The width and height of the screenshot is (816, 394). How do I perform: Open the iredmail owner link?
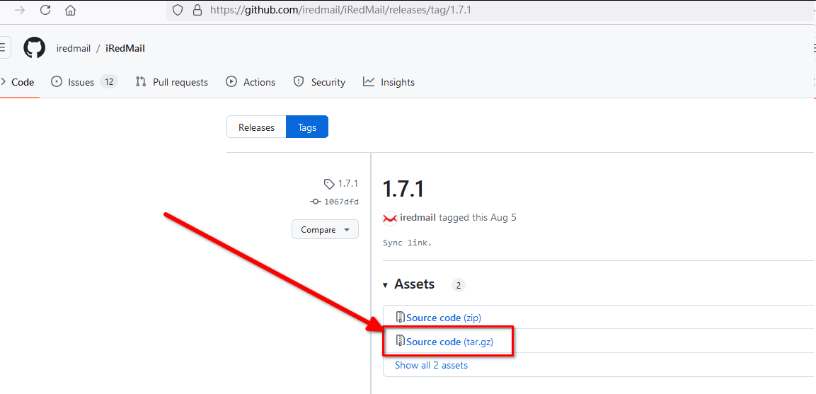[x=74, y=48]
